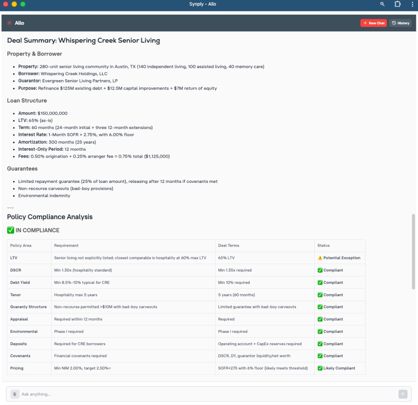The width and height of the screenshot is (418, 405).
Task: Open the chat History
Action: click(x=400, y=23)
